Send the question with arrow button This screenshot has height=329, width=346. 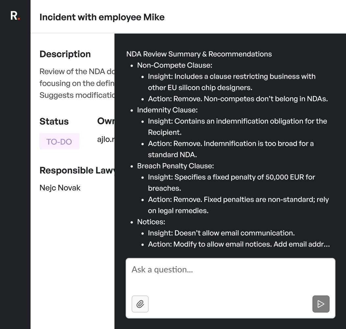tap(321, 304)
